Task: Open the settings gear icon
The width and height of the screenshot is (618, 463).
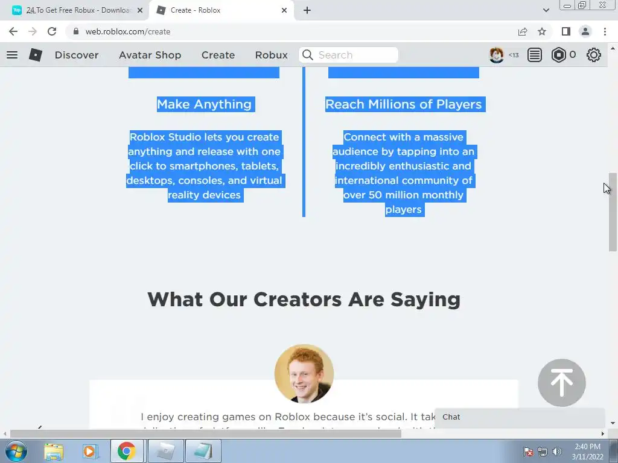Action: (594, 55)
